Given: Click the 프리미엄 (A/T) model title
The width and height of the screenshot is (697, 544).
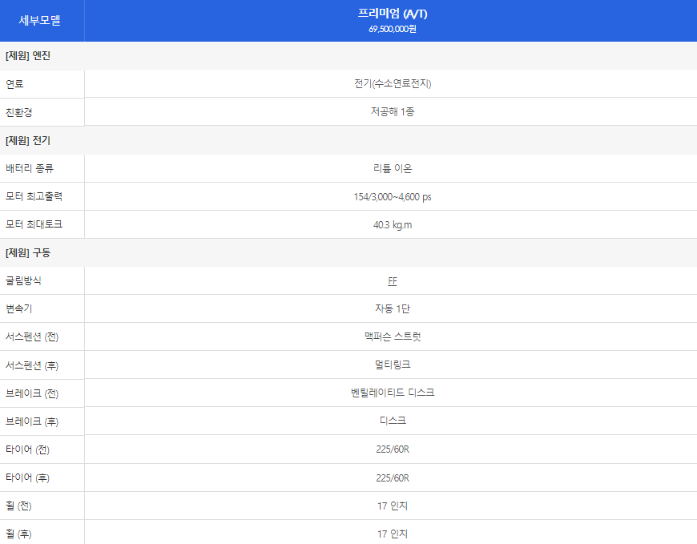Looking at the screenshot, I should click(x=392, y=14).
